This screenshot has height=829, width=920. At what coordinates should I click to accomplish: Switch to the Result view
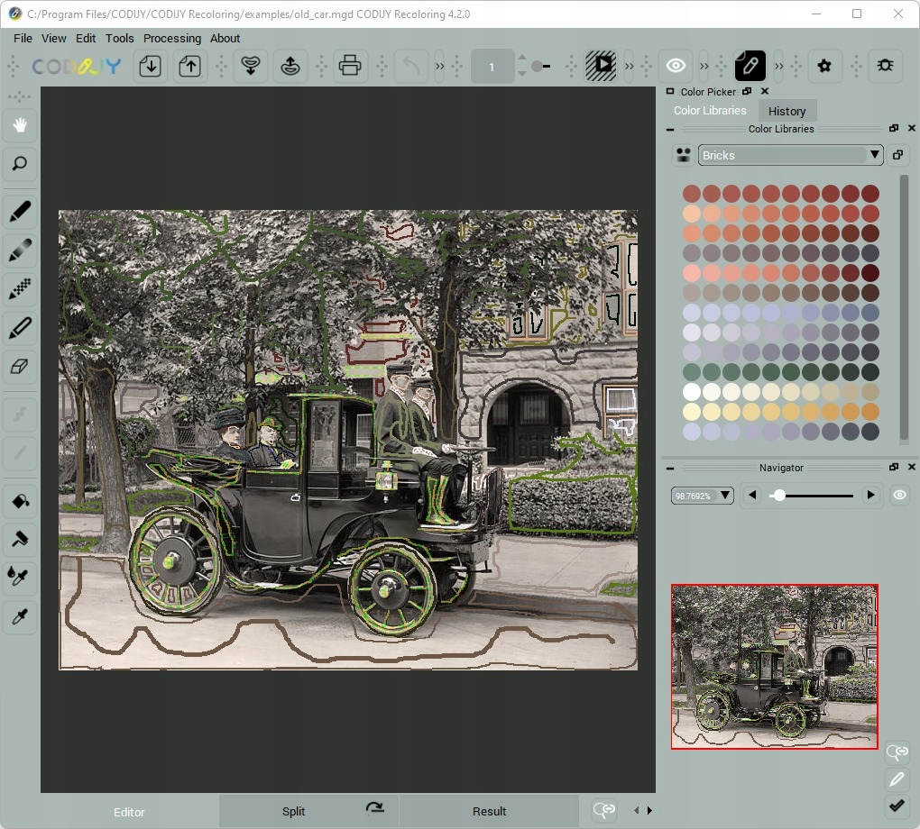pyautogui.click(x=489, y=811)
